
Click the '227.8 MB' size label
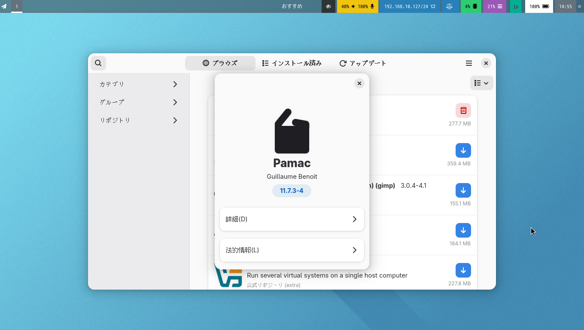(x=459, y=284)
